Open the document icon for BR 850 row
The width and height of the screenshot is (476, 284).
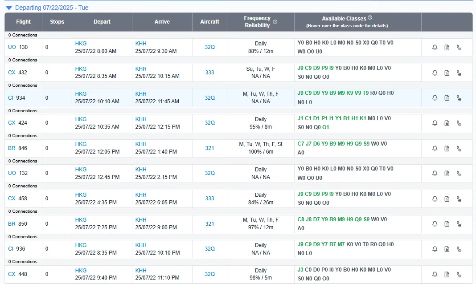[x=447, y=224]
